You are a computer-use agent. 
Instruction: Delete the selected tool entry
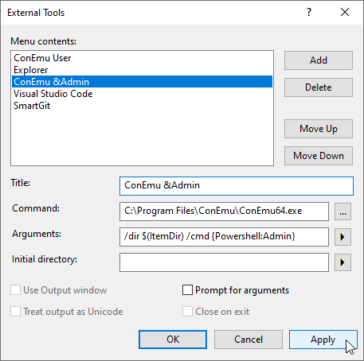coord(319,87)
